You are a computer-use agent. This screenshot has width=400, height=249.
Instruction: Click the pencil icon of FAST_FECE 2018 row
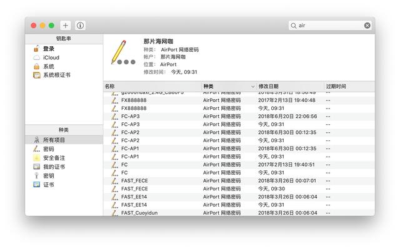[x=115, y=181]
